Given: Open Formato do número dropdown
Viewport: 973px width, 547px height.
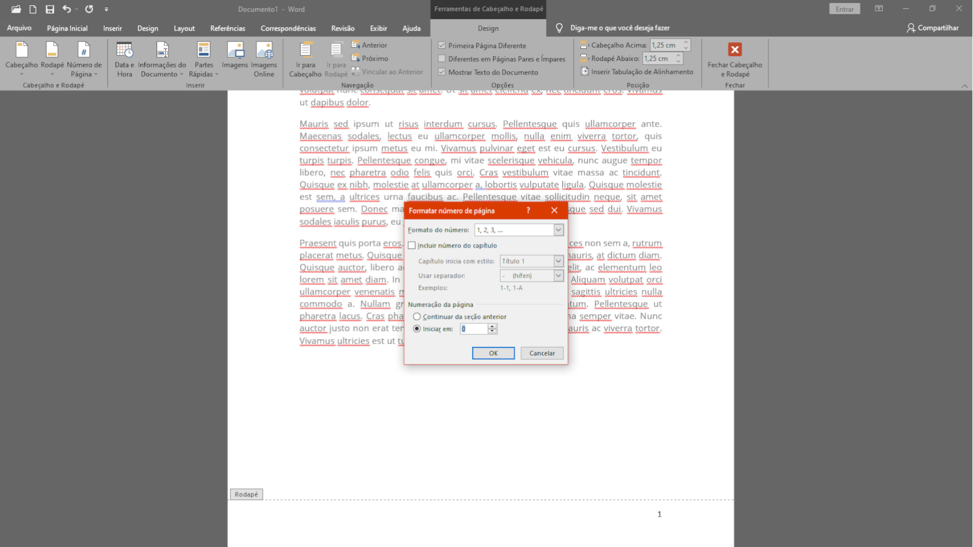Looking at the screenshot, I should [x=558, y=230].
